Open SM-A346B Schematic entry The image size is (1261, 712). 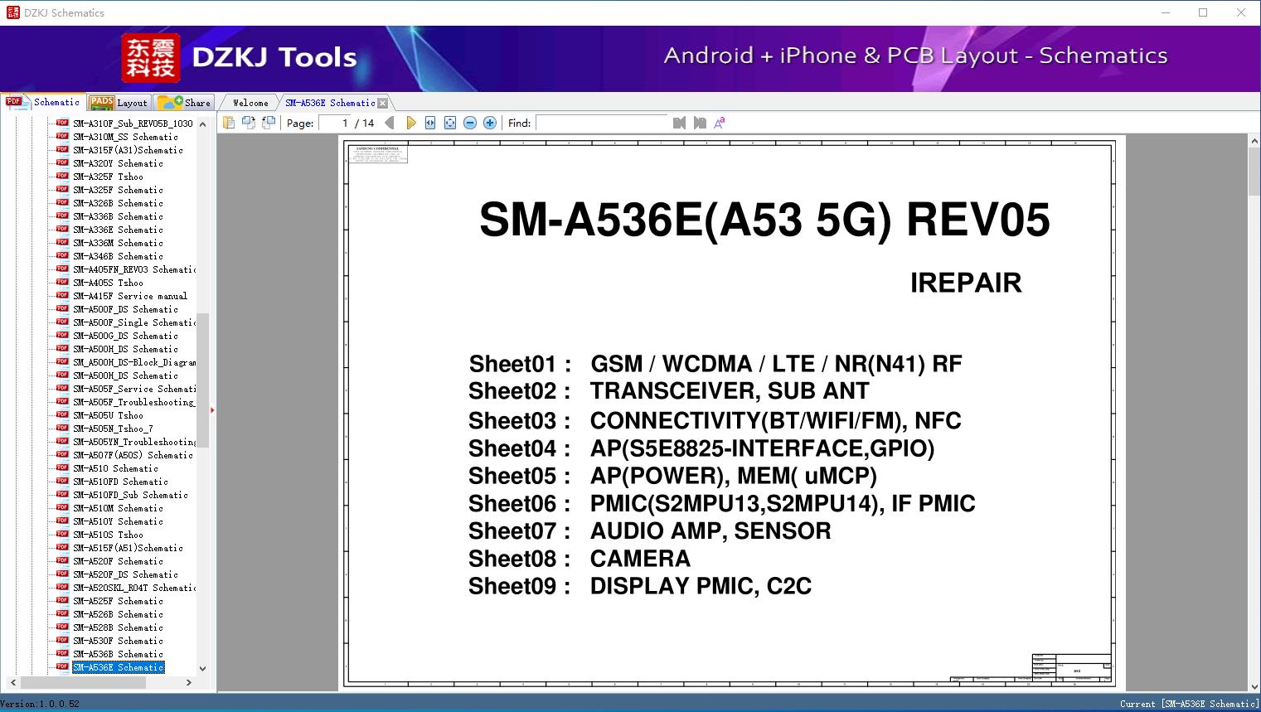coord(118,256)
